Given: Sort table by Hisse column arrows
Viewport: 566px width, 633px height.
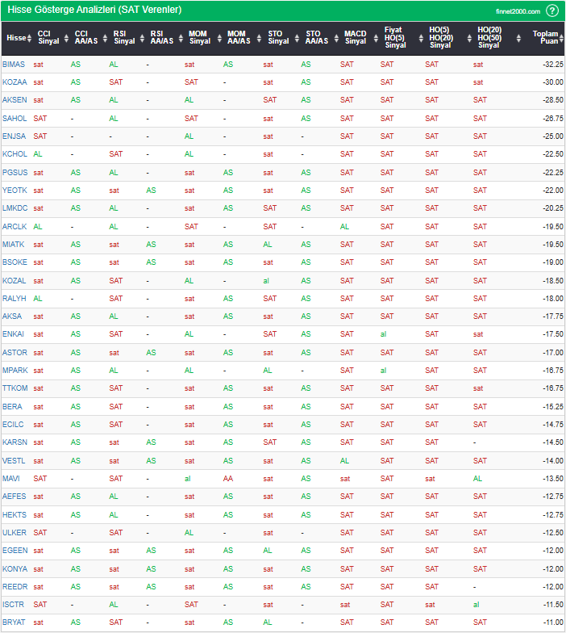Looking at the screenshot, I should point(30,38).
